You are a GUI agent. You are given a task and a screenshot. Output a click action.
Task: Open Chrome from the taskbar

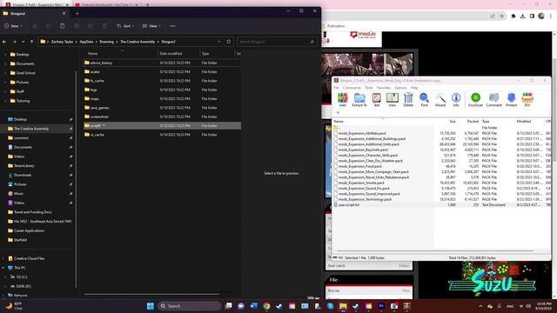point(266,306)
